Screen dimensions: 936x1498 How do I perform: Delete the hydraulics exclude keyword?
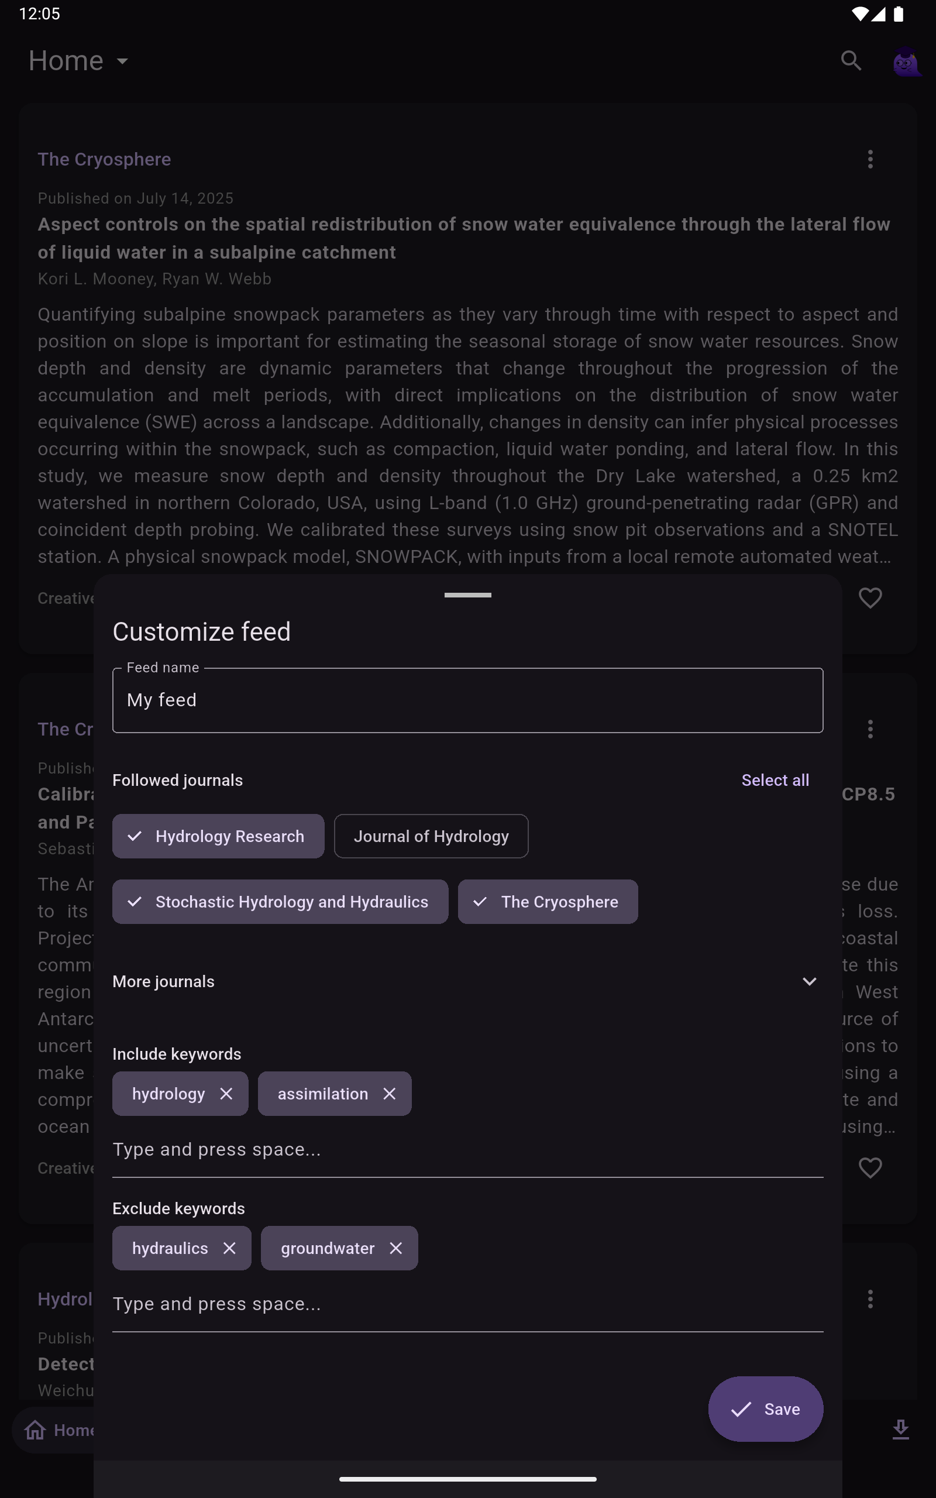pyautogui.click(x=229, y=1249)
